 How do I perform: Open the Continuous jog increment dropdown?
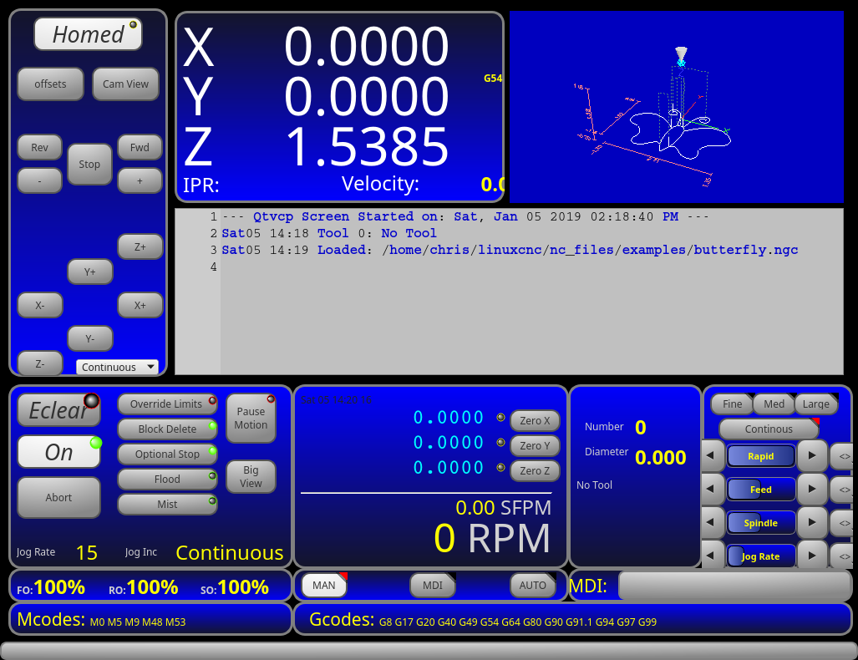(x=117, y=367)
